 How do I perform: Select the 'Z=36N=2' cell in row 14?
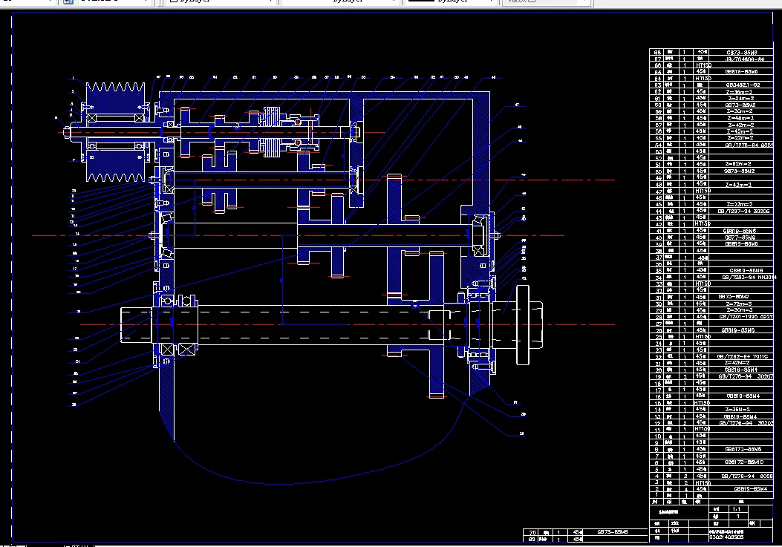point(739,410)
